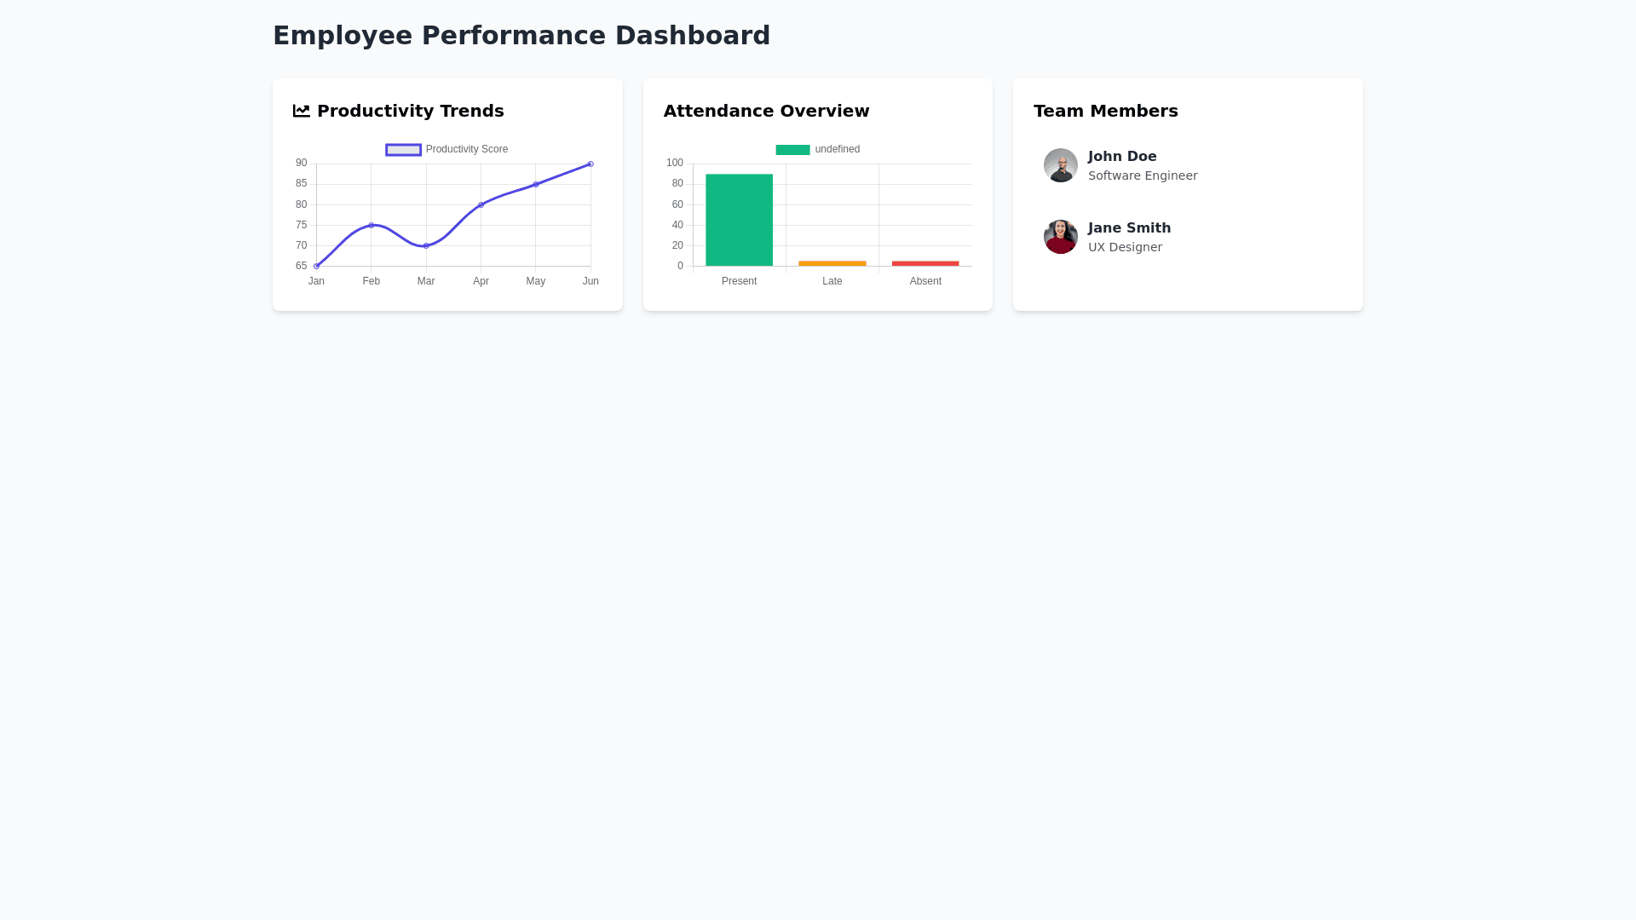
Task: Click the Employee Performance Dashboard title
Action: 521,36
